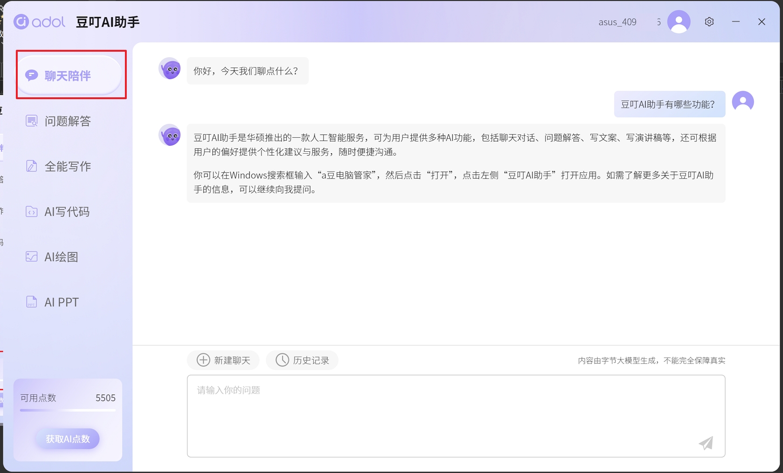Open AI PPT generator
The height and width of the screenshot is (473, 783).
(x=52, y=302)
